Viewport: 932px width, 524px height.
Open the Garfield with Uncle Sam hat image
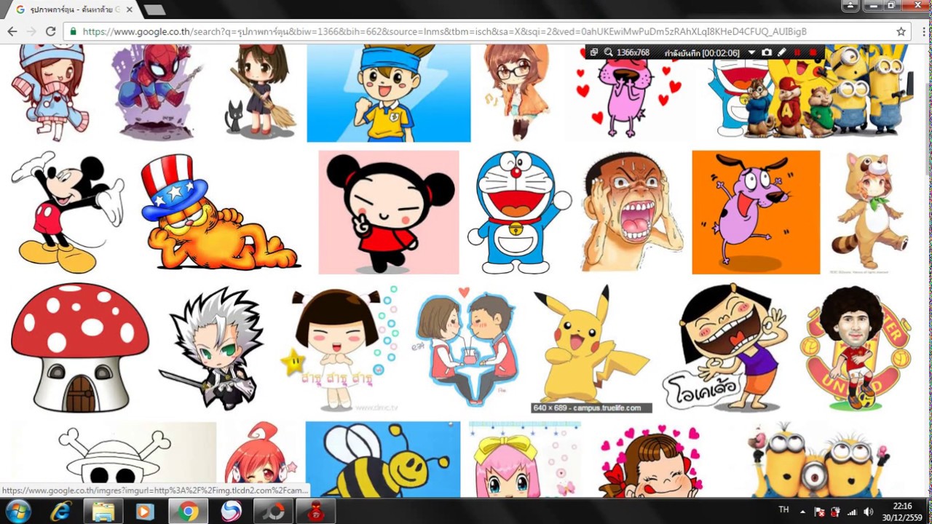tap(221, 212)
